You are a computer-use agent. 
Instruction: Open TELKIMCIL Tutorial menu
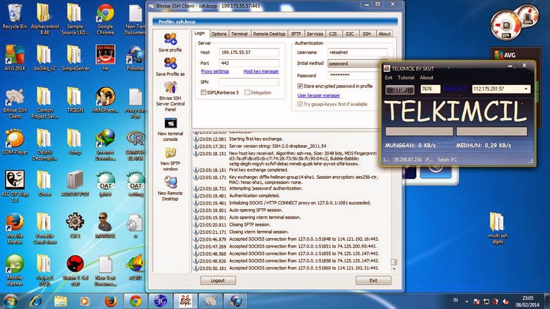[406, 77]
